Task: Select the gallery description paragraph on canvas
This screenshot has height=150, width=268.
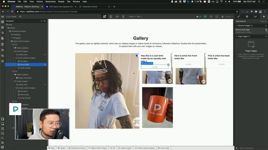Action: 141,45
